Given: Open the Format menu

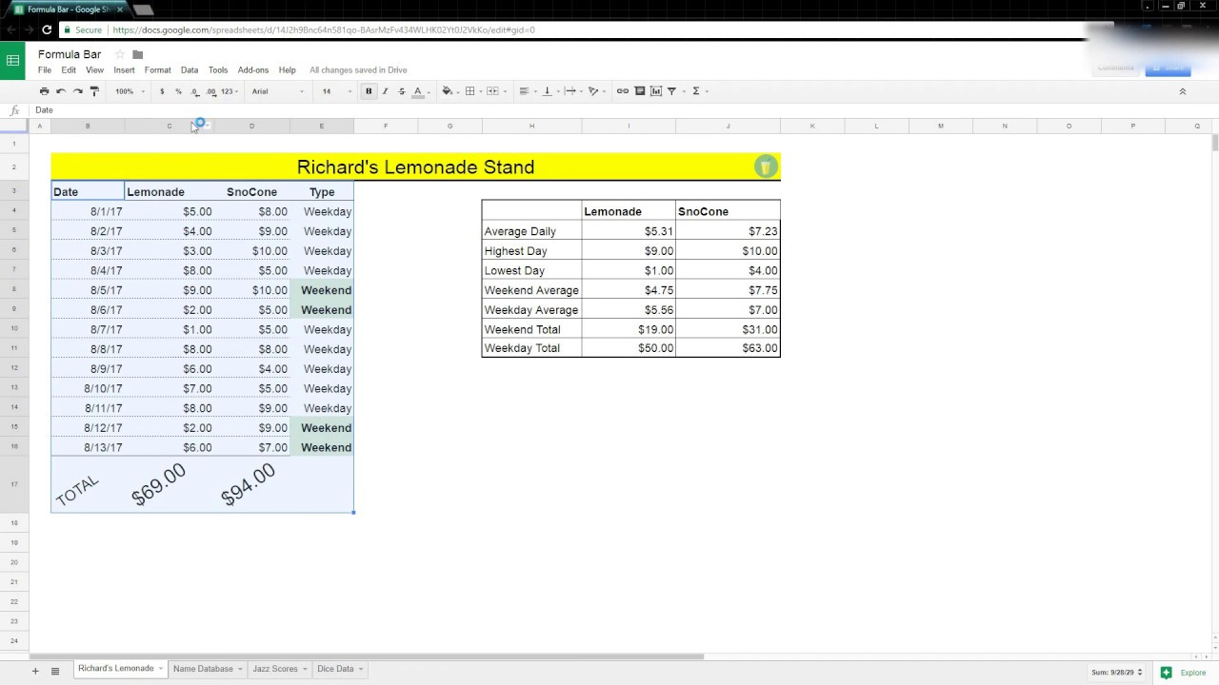Looking at the screenshot, I should pyautogui.click(x=158, y=70).
